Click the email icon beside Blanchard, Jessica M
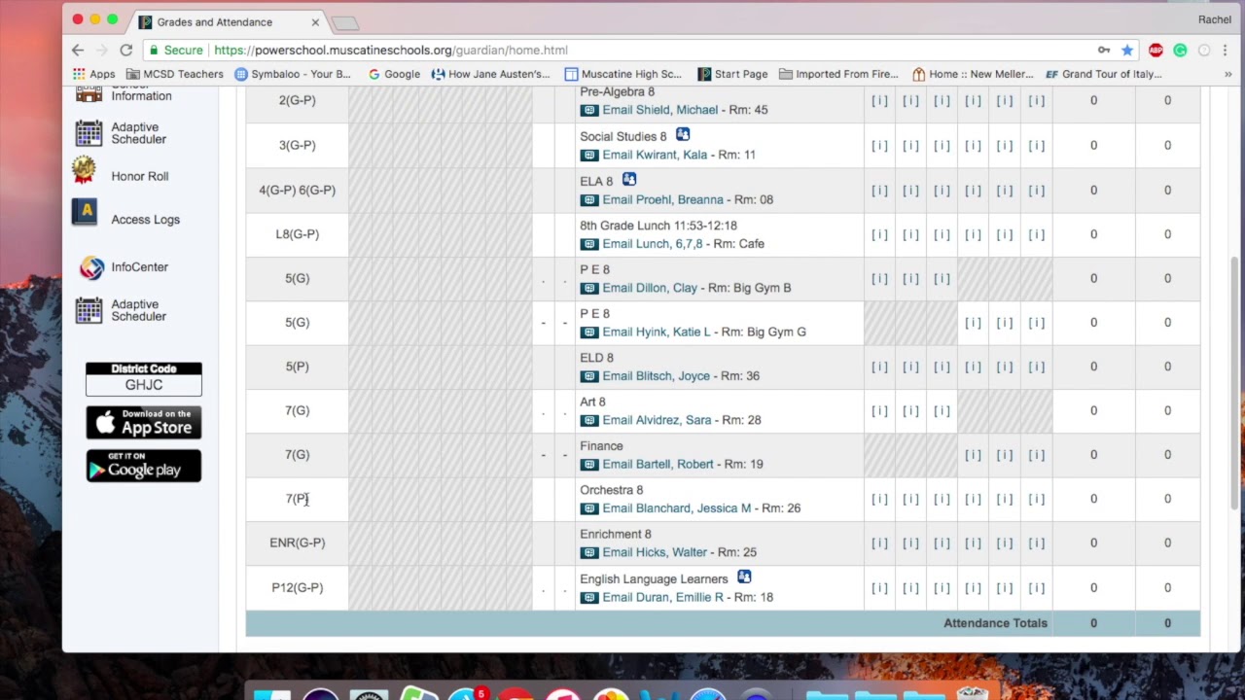This screenshot has height=700, width=1245. 588,509
